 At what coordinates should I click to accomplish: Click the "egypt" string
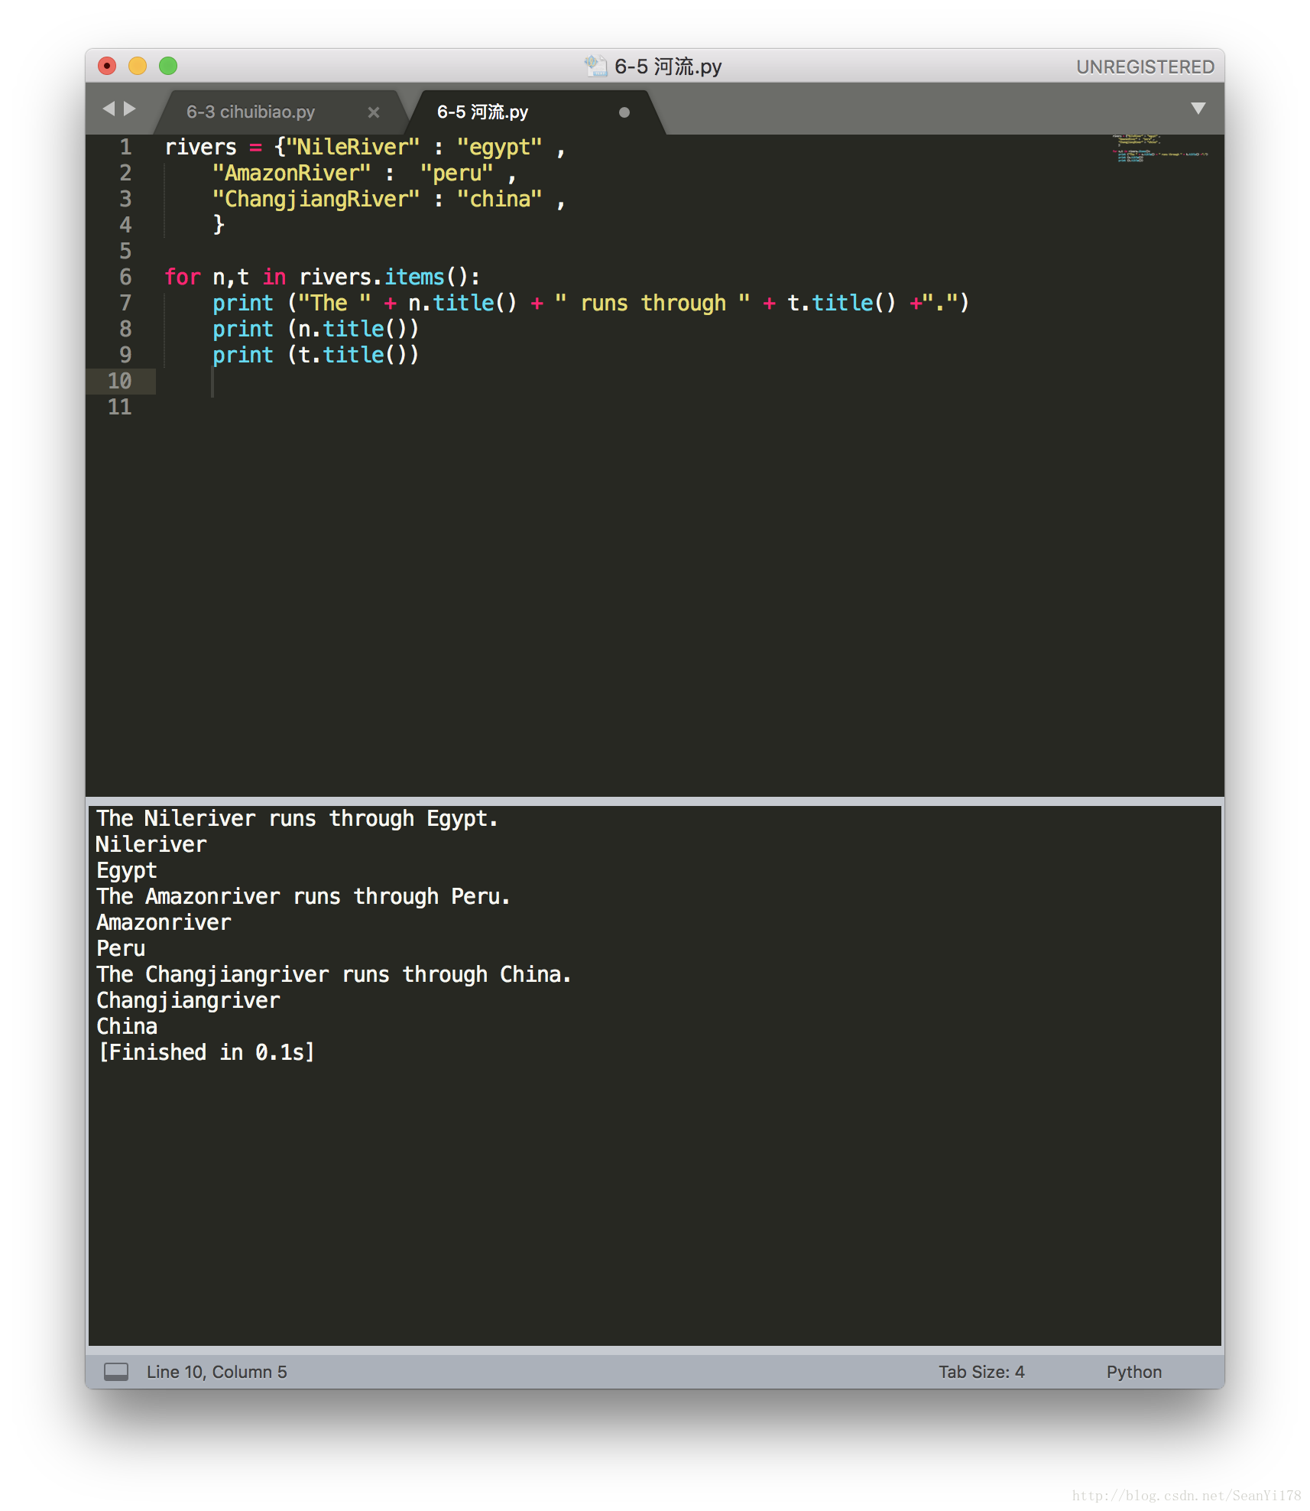click(x=500, y=147)
